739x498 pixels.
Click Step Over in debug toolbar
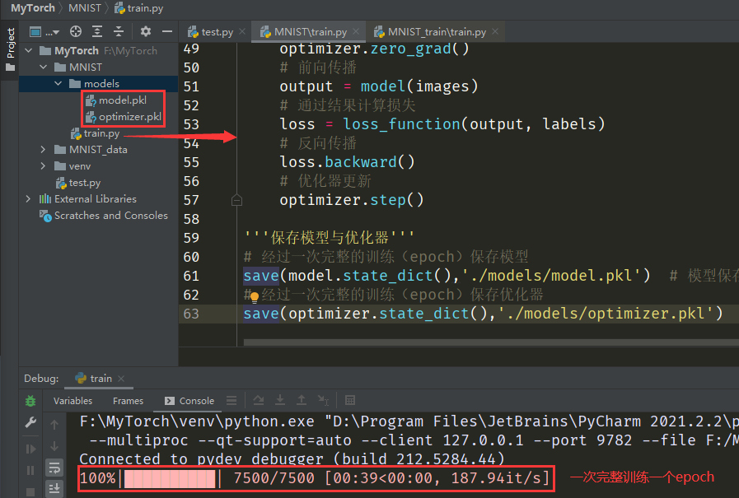(x=259, y=401)
